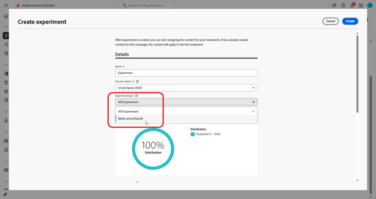Open the highlighted Campaigns megaphone icon

(6, 35)
